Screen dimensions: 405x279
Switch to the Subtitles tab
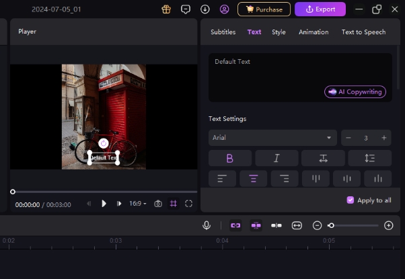[x=223, y=32]
